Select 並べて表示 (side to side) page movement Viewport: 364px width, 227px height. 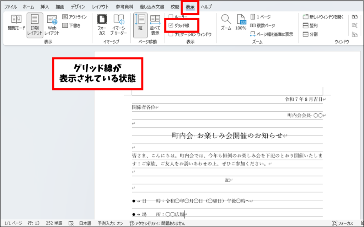(x=155, y=25)
